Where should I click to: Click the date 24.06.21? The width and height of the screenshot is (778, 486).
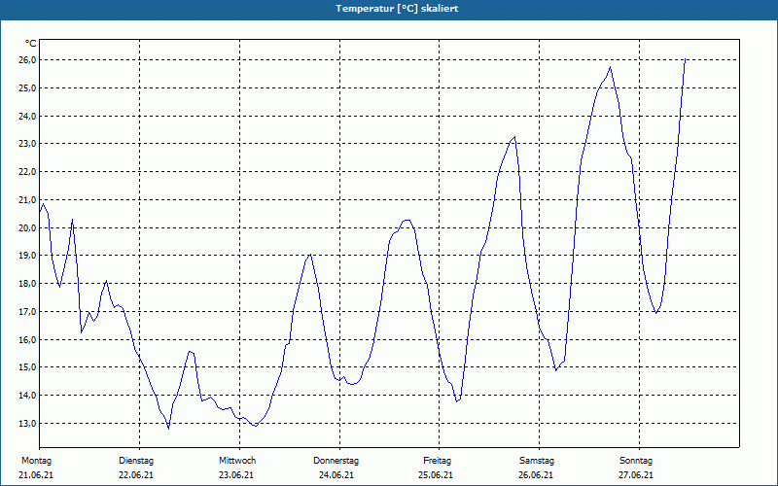[336, 475]
